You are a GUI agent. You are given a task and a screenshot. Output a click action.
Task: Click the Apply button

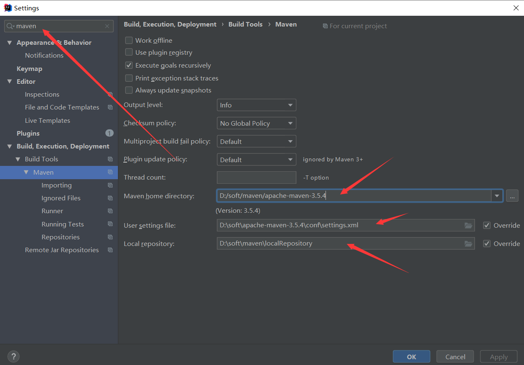coord(499,357)
